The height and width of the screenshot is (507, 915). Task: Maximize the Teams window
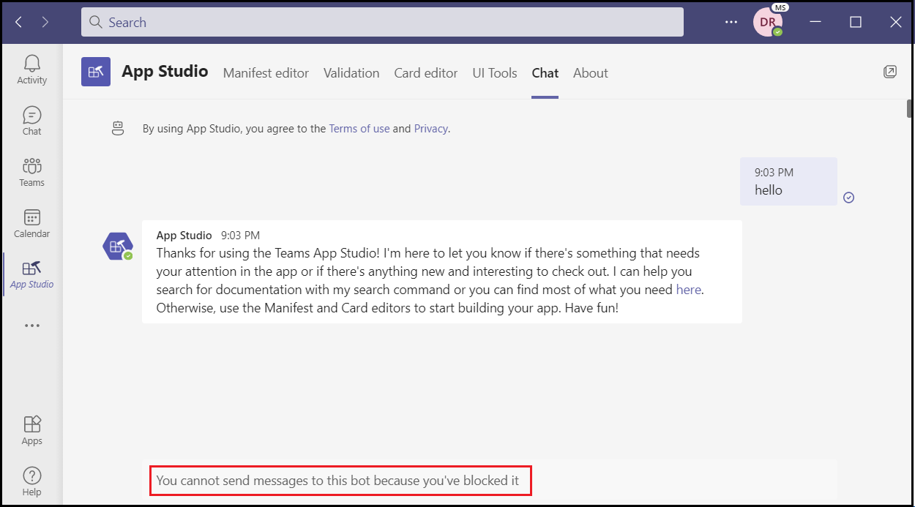[855, 22]
